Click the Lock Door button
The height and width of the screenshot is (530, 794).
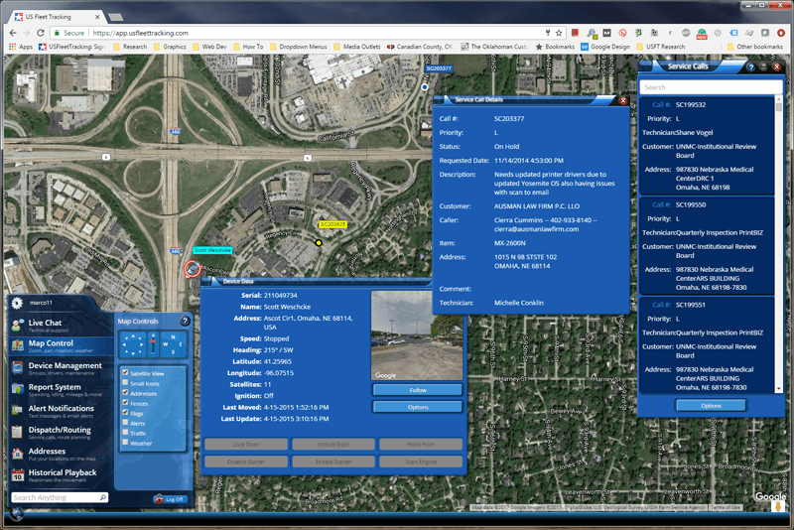(x=246, y=444)
